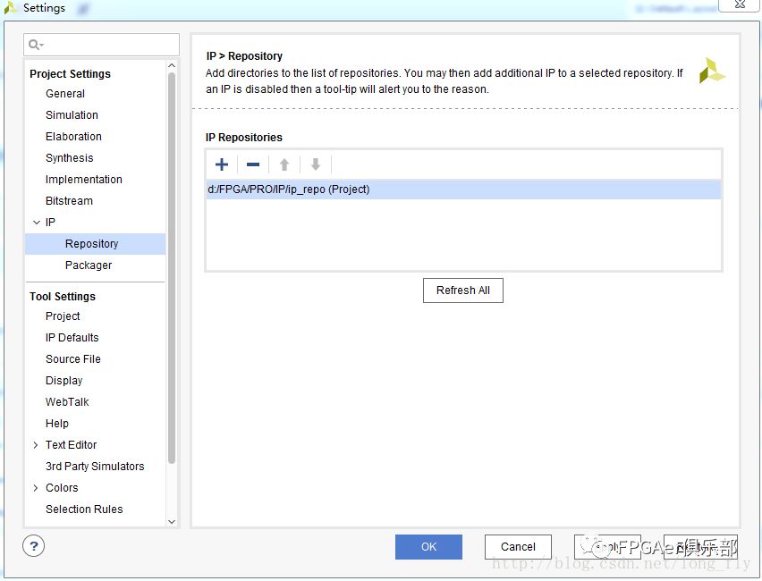The height and width of the screenshot is (581, 762).
Task: Close the Settings dialog window
Action: [739, 4]
